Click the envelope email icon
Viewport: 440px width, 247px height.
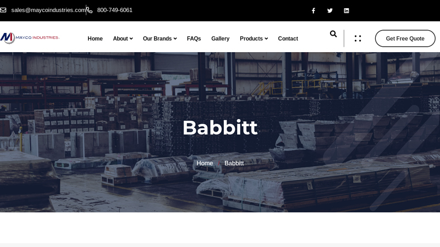click(3, 10)
